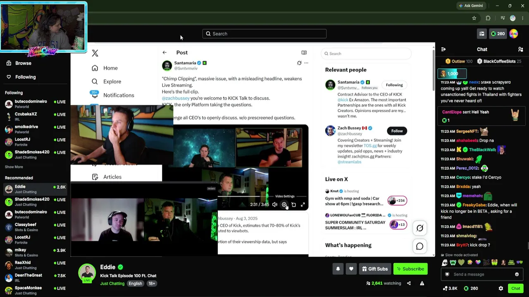Bookmark this page with the star icon
Image resolution: width=529 pixels, height=297 pixels.
pyautogui.click(x=474, y=18)
